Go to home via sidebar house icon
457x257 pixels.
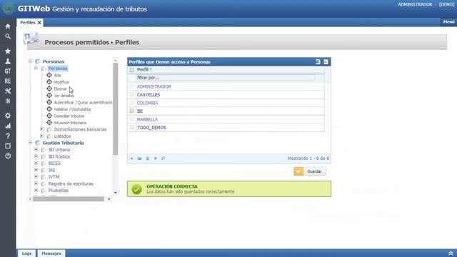(8, 26)
